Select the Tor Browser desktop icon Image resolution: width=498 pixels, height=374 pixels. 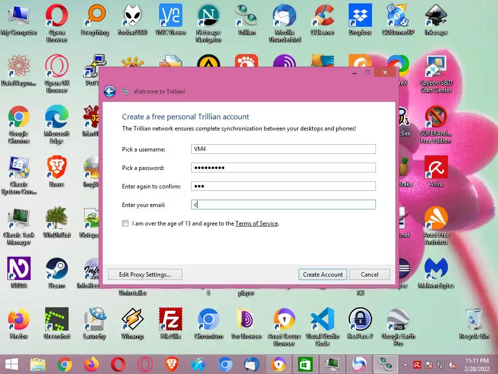(247, 323)
